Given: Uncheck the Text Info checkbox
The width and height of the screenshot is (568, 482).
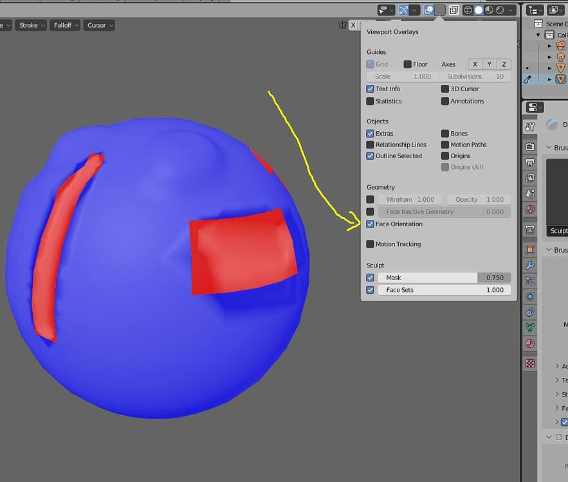Looking at the screenshot, I should [370, 89].
